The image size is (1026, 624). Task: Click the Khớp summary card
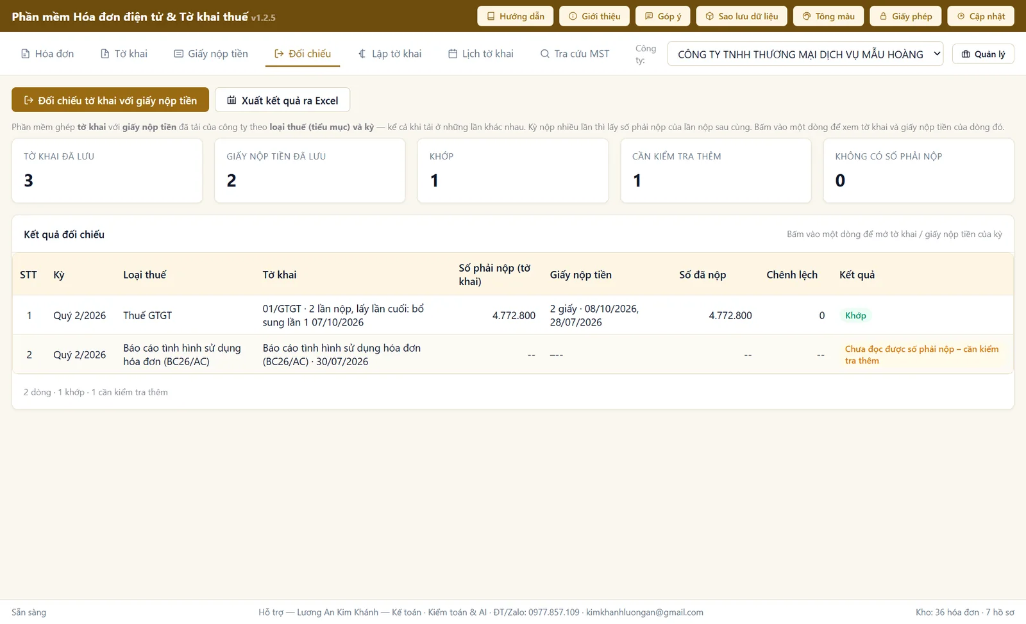pos(513,171)
